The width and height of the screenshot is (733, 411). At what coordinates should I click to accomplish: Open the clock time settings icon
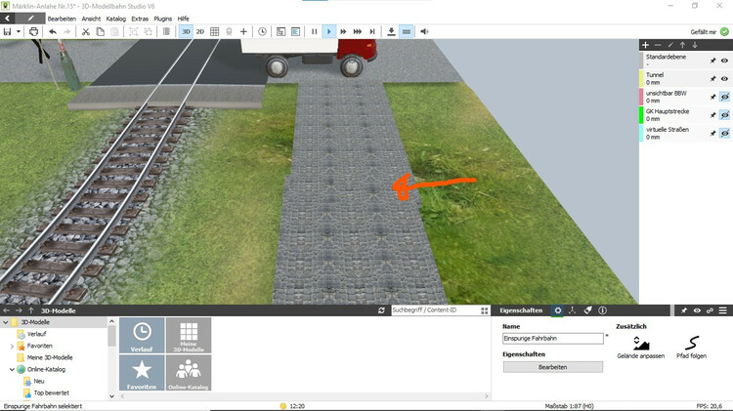pyautogui.click(x=262, y=31)
